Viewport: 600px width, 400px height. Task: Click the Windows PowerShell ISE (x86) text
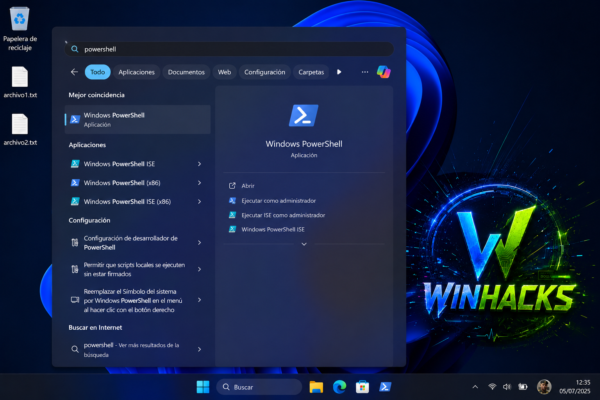pos(127,202)
